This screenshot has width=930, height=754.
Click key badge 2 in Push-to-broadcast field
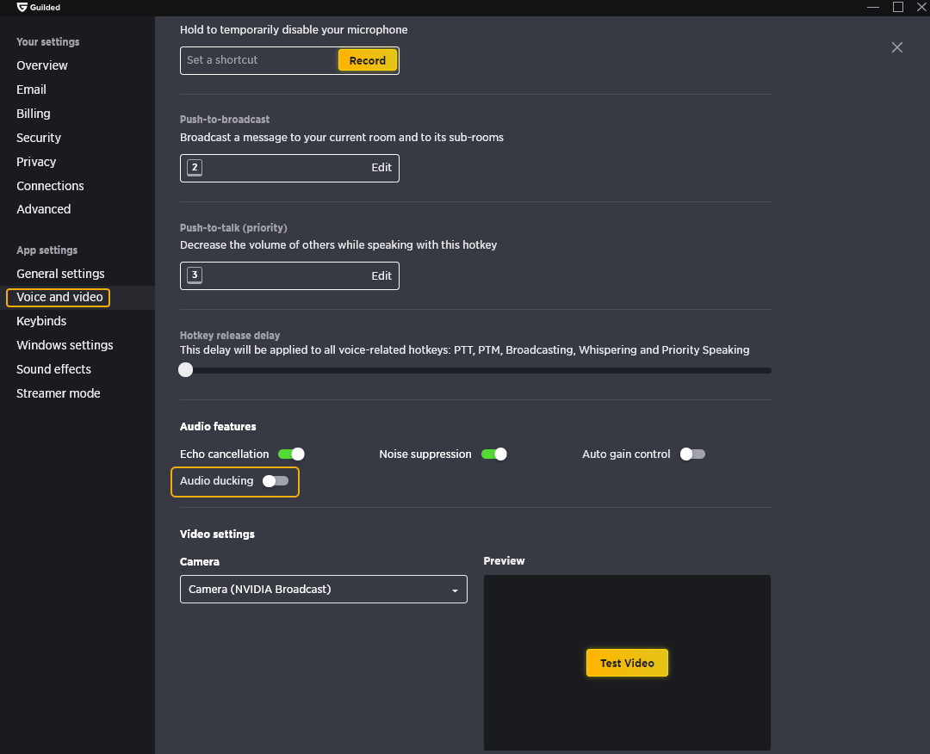(x=195, y=168)
